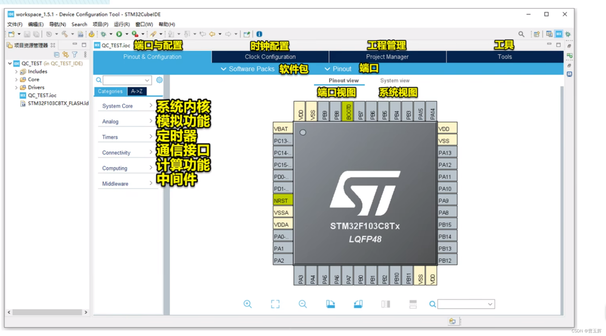Screen dimensions: 606x336
Task: Open the Software Packs dropdown
Action: 247,69
